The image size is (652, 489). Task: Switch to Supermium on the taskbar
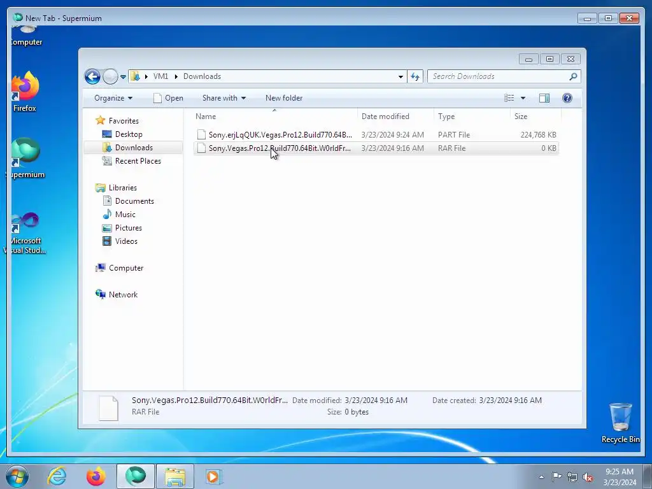pyautogui.click(x=136, y=476)
